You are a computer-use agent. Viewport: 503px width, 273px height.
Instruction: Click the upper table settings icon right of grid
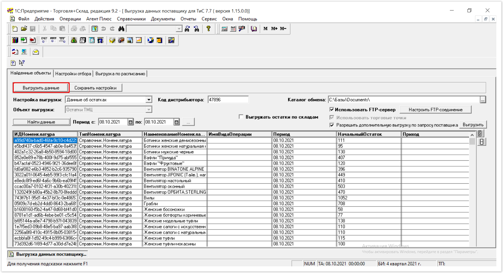point(480,134)
